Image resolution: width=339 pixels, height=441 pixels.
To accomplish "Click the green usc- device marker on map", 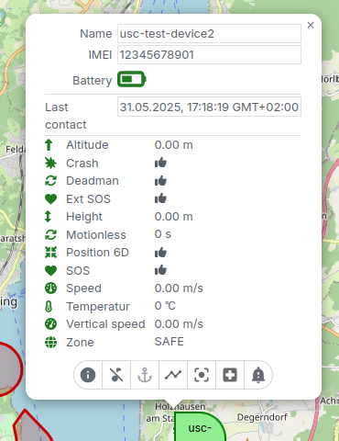I will tap(200, 426).
